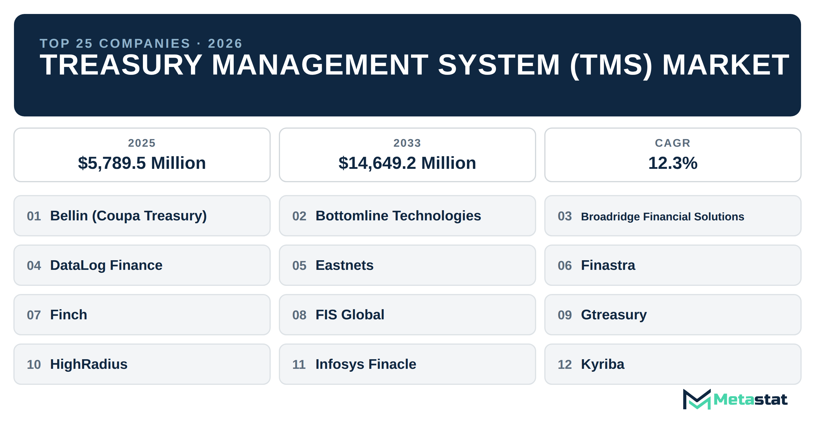Click the Treasury Management System (TMS) Market title
This screenshot has width=815, height=425.
[x=414, y=65]
